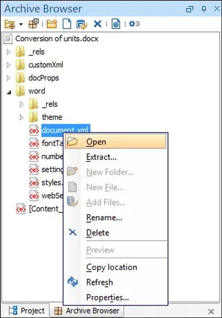Expand the theme folder

pyautogui.click(x=21, y=117)
